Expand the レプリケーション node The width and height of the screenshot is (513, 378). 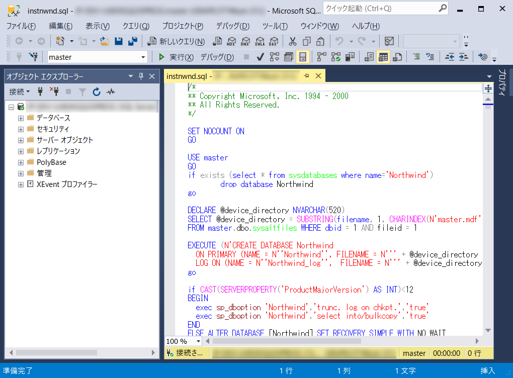(x=21, y=152)
